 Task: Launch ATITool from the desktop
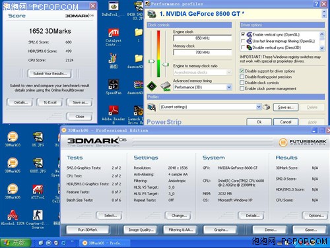click(x=38, y=191)
